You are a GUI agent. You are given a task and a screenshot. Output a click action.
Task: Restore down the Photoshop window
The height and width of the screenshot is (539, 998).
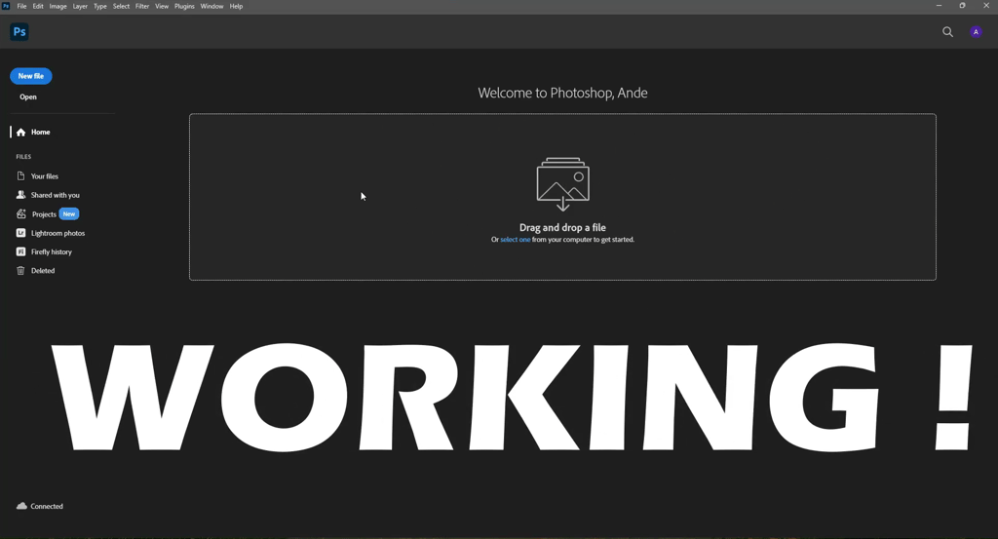pyautogui.click(x=962, y=6)
